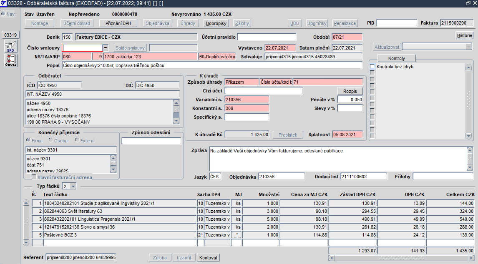Click scroll-down arrow in Odběratel address box
This screenshot has height=264, width=478.
pyautogui.click(x=176, y=121)
